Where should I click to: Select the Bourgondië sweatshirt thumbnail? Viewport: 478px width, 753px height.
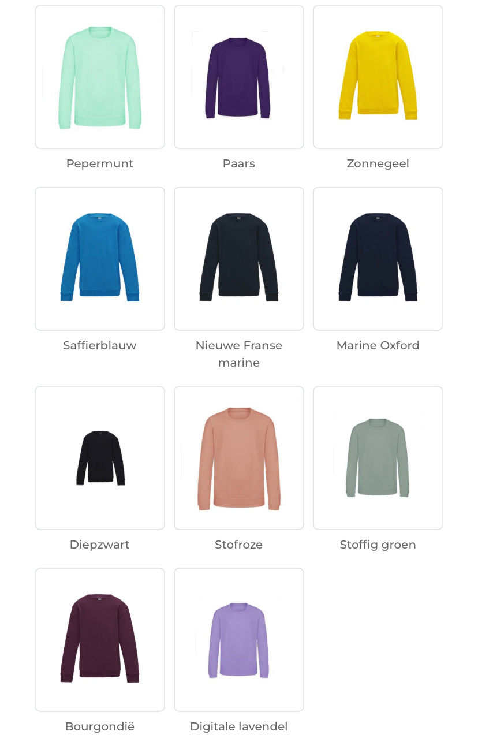click(100, 640)
